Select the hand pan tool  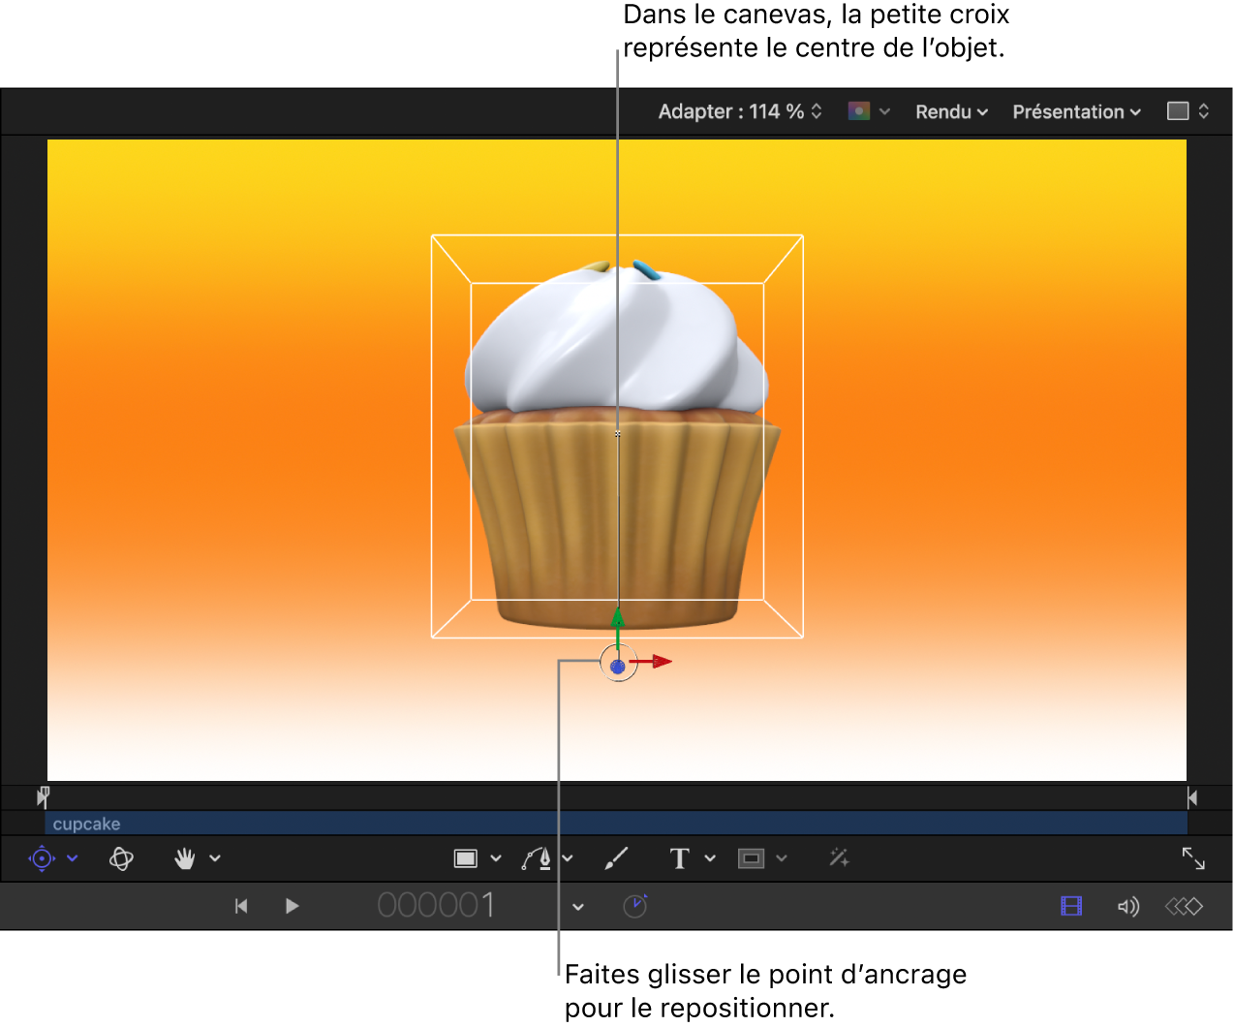point(184,858)
